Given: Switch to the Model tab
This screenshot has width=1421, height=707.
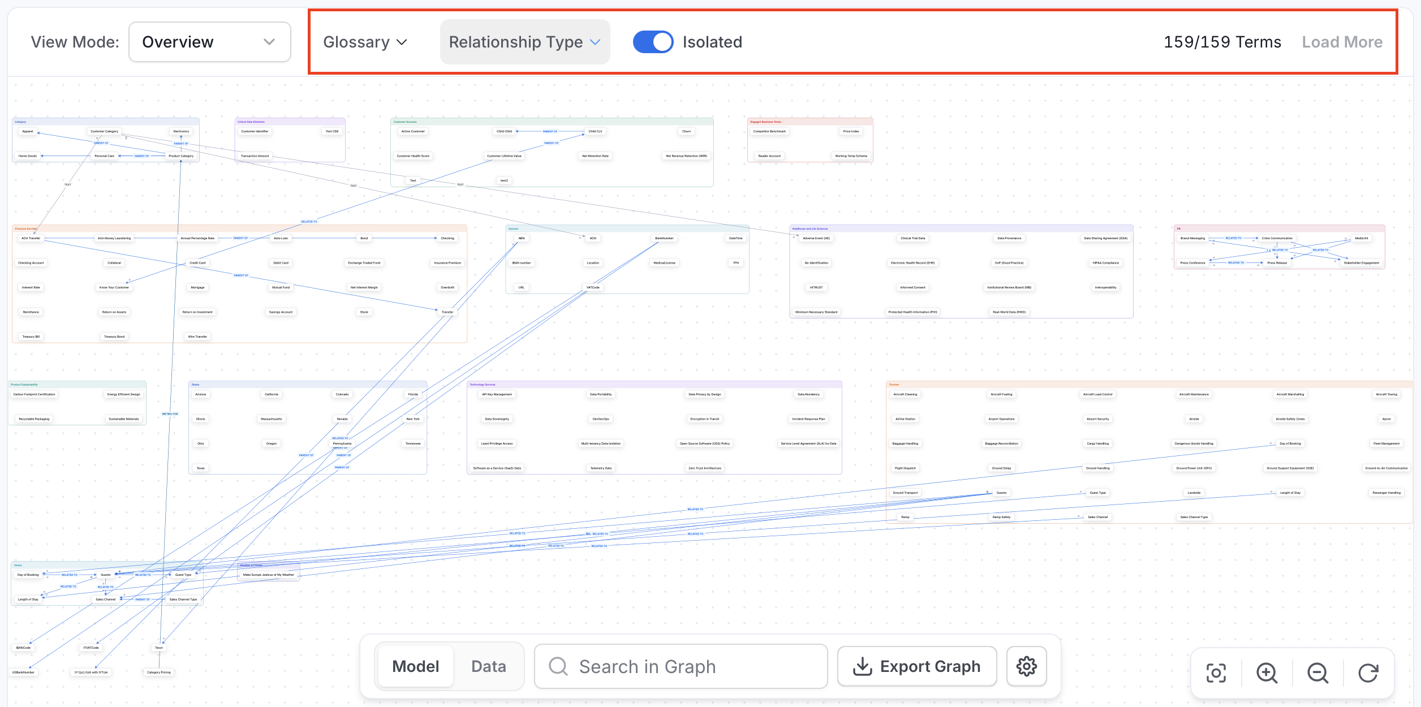Looking at the screenshot, I should click(x=415, y=666).
